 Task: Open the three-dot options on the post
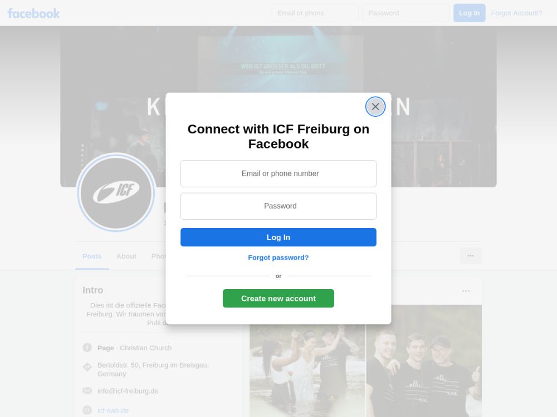coord(466,291)
